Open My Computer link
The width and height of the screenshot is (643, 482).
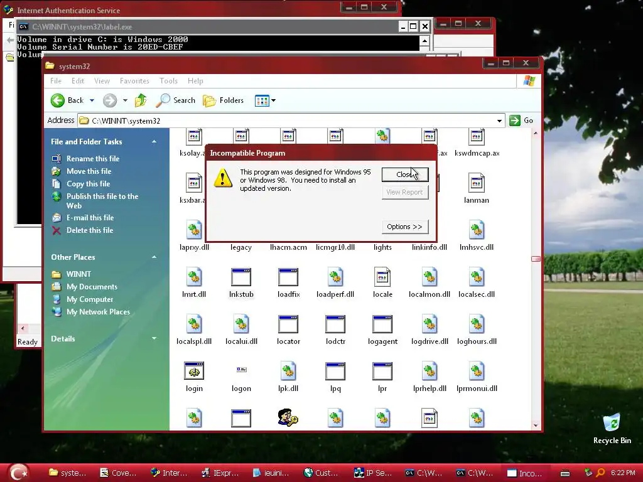pos(90,299)
